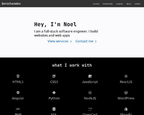Click the NodeJS hexagon icon
144x115 pixels.
coord(90,93)
